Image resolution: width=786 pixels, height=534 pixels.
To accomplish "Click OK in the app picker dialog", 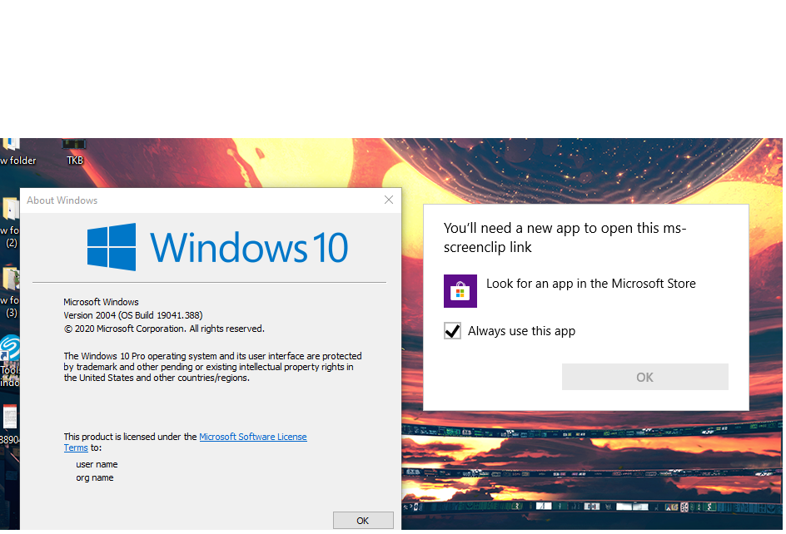I will click(x=644, y=377).
